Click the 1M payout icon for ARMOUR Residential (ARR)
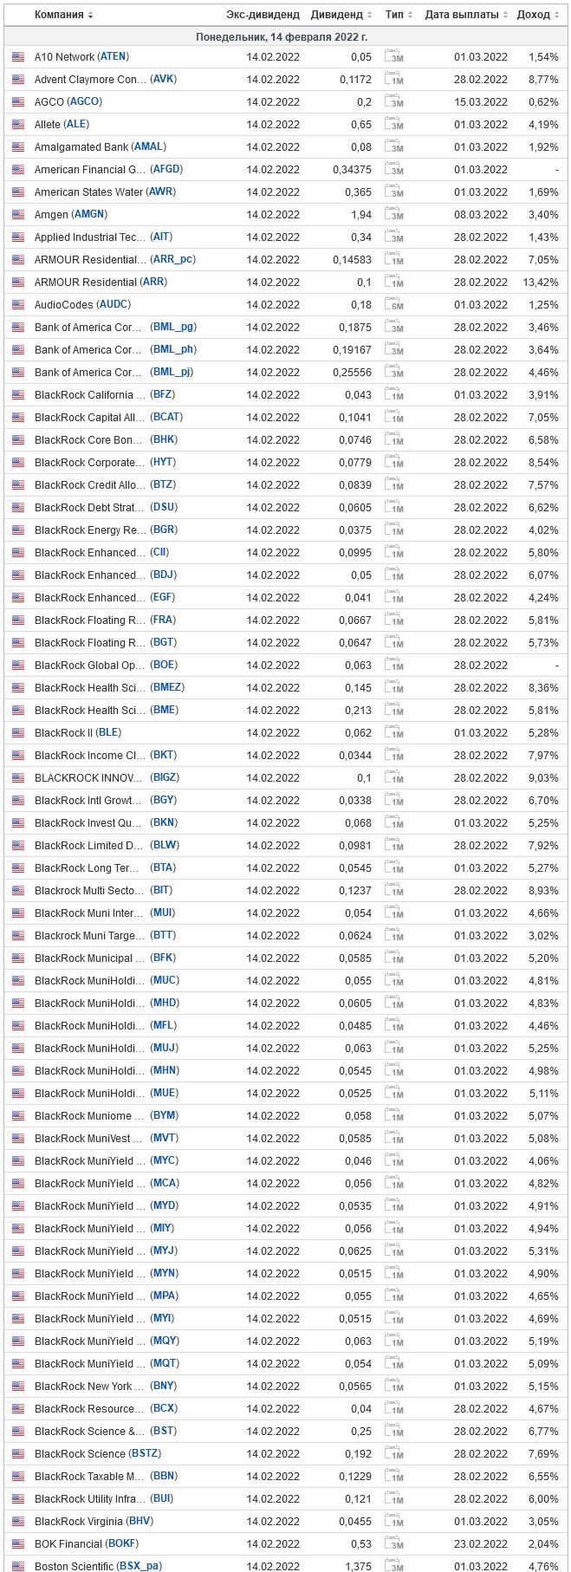The height and width of the screenshot is (1572, 571). tap(394, 282)
